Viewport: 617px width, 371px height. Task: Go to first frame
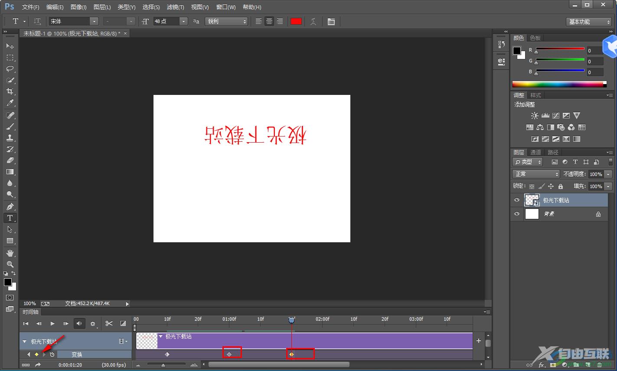pyautogui.click(x=26, y=323)
